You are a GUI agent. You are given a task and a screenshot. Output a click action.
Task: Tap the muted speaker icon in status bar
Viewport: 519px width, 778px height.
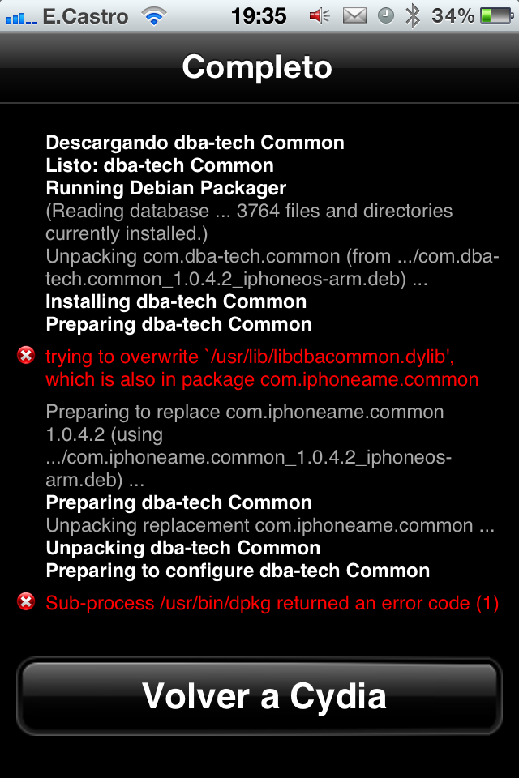(x=320, y=16)
